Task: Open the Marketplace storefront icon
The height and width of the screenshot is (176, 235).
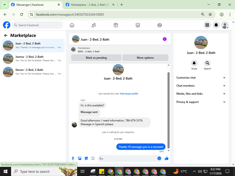Action: [138, 25]
